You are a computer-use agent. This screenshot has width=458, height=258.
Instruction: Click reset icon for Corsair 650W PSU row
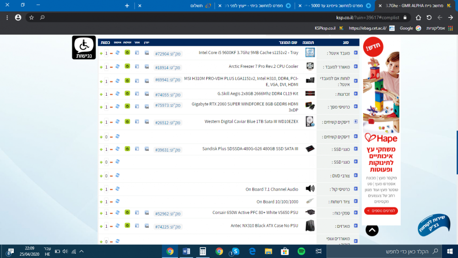pos(118,213)
